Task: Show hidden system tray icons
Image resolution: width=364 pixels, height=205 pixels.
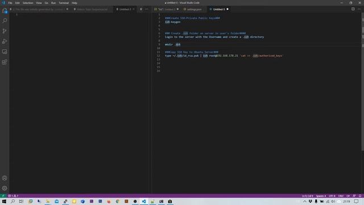Action: (x=305, y=201)
